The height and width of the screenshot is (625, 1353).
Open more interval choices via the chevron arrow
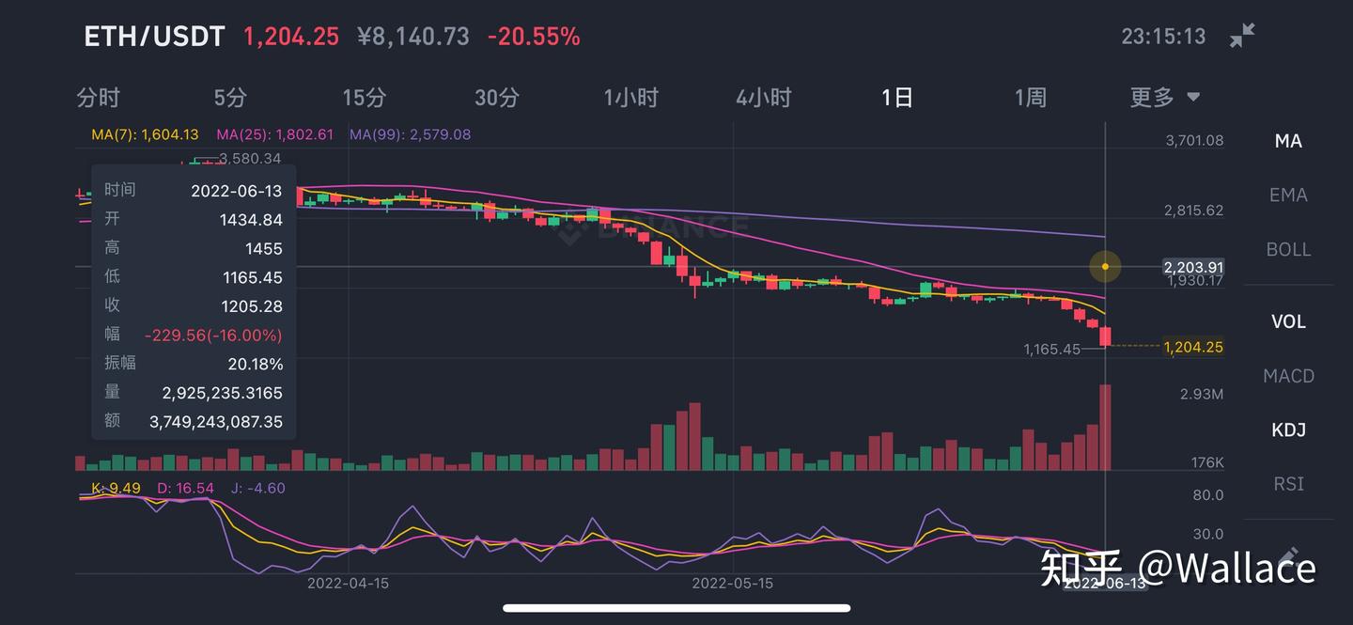coord(1192,97)
